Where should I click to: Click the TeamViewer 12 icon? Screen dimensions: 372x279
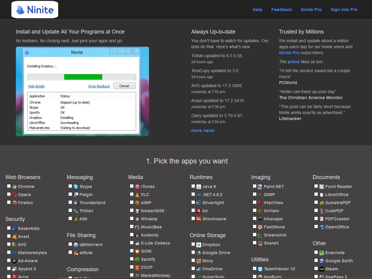pos(260,269)
